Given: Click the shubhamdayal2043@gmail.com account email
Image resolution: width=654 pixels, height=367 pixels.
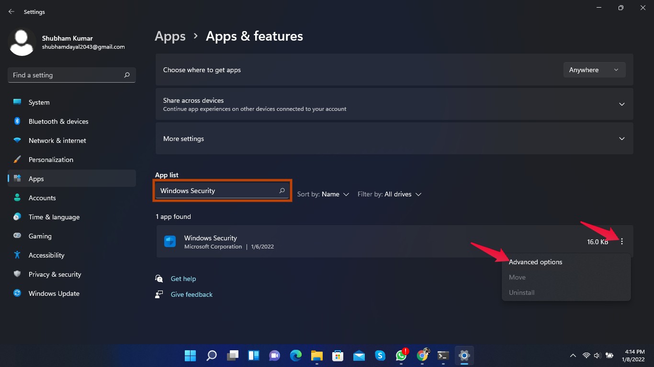Looking at the screenshot, I should (x=83, y=47).
